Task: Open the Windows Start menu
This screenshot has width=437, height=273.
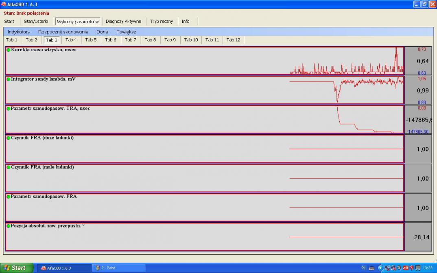Action: pyautogui.click(x=15, y=268)
